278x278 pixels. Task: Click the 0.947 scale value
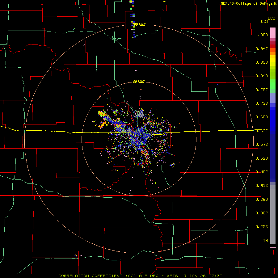tap(262, 48)
